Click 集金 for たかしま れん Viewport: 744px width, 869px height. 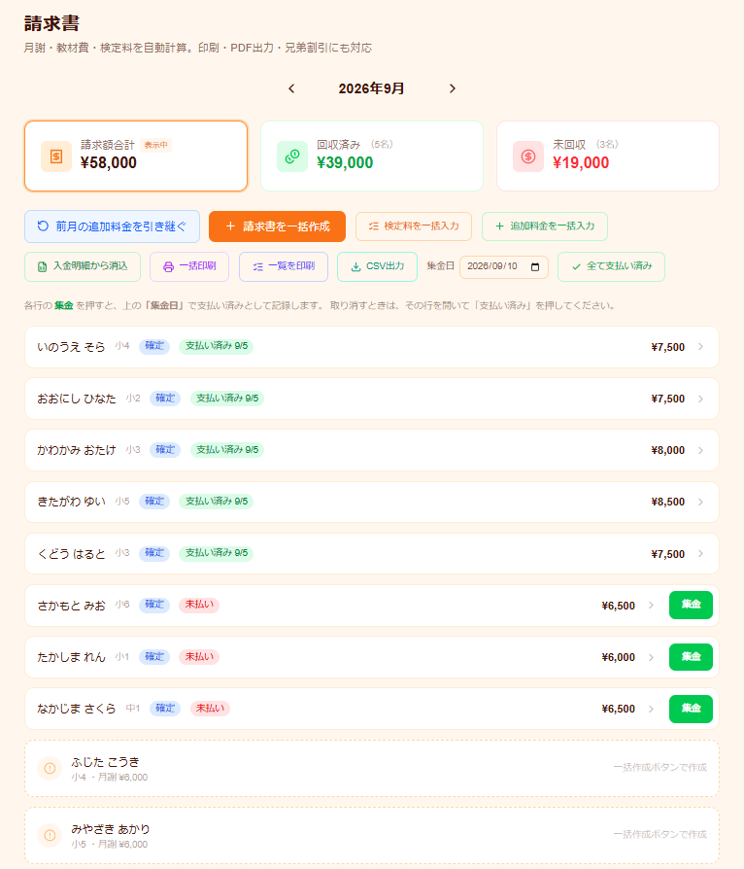point(691,657)
